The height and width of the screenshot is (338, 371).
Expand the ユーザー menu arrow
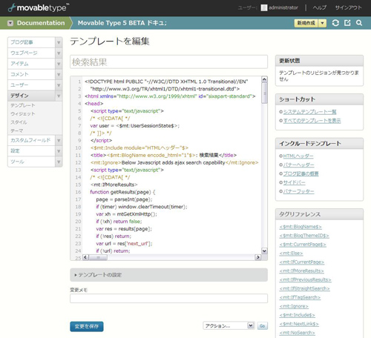pos(59,85)
